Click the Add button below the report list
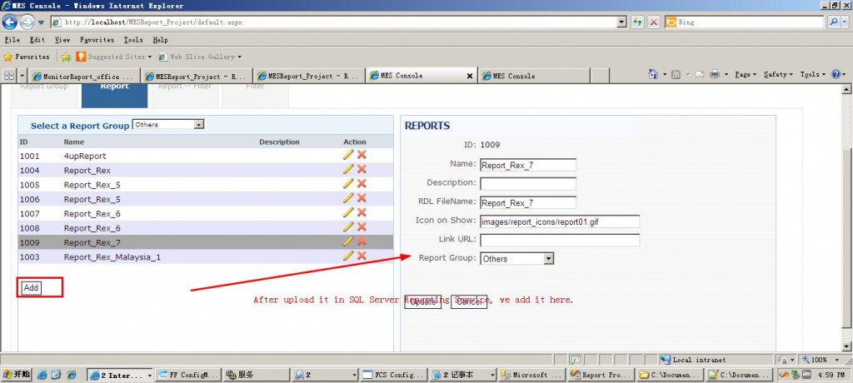853x383 pixels. click(31, 288)
